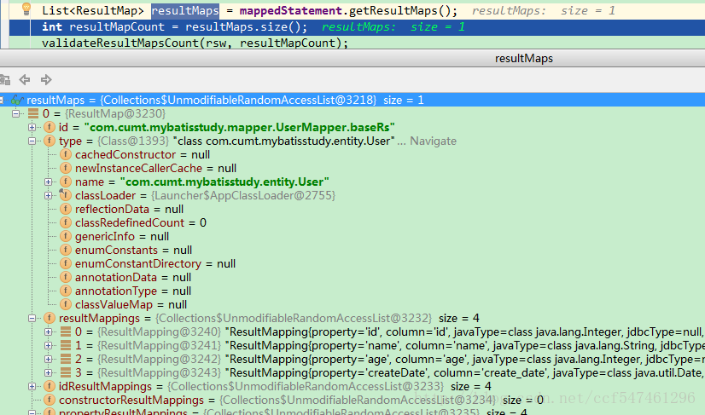Image resolution: width=705 pixels, height=415 pixels.
Task: Expand ResultMapping@3241 entry
Action: point(48,345)
